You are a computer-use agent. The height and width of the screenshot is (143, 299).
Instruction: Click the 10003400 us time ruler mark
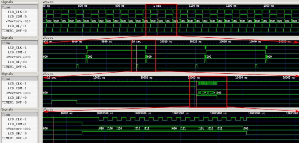tap(218, 113)
